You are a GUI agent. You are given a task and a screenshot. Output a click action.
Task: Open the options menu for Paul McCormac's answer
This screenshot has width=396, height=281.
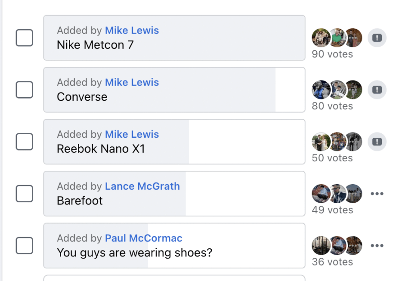pos(377,245)
